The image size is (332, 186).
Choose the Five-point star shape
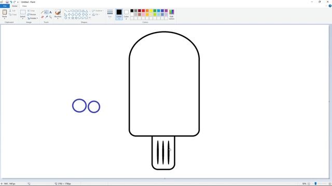pos(73,18)
